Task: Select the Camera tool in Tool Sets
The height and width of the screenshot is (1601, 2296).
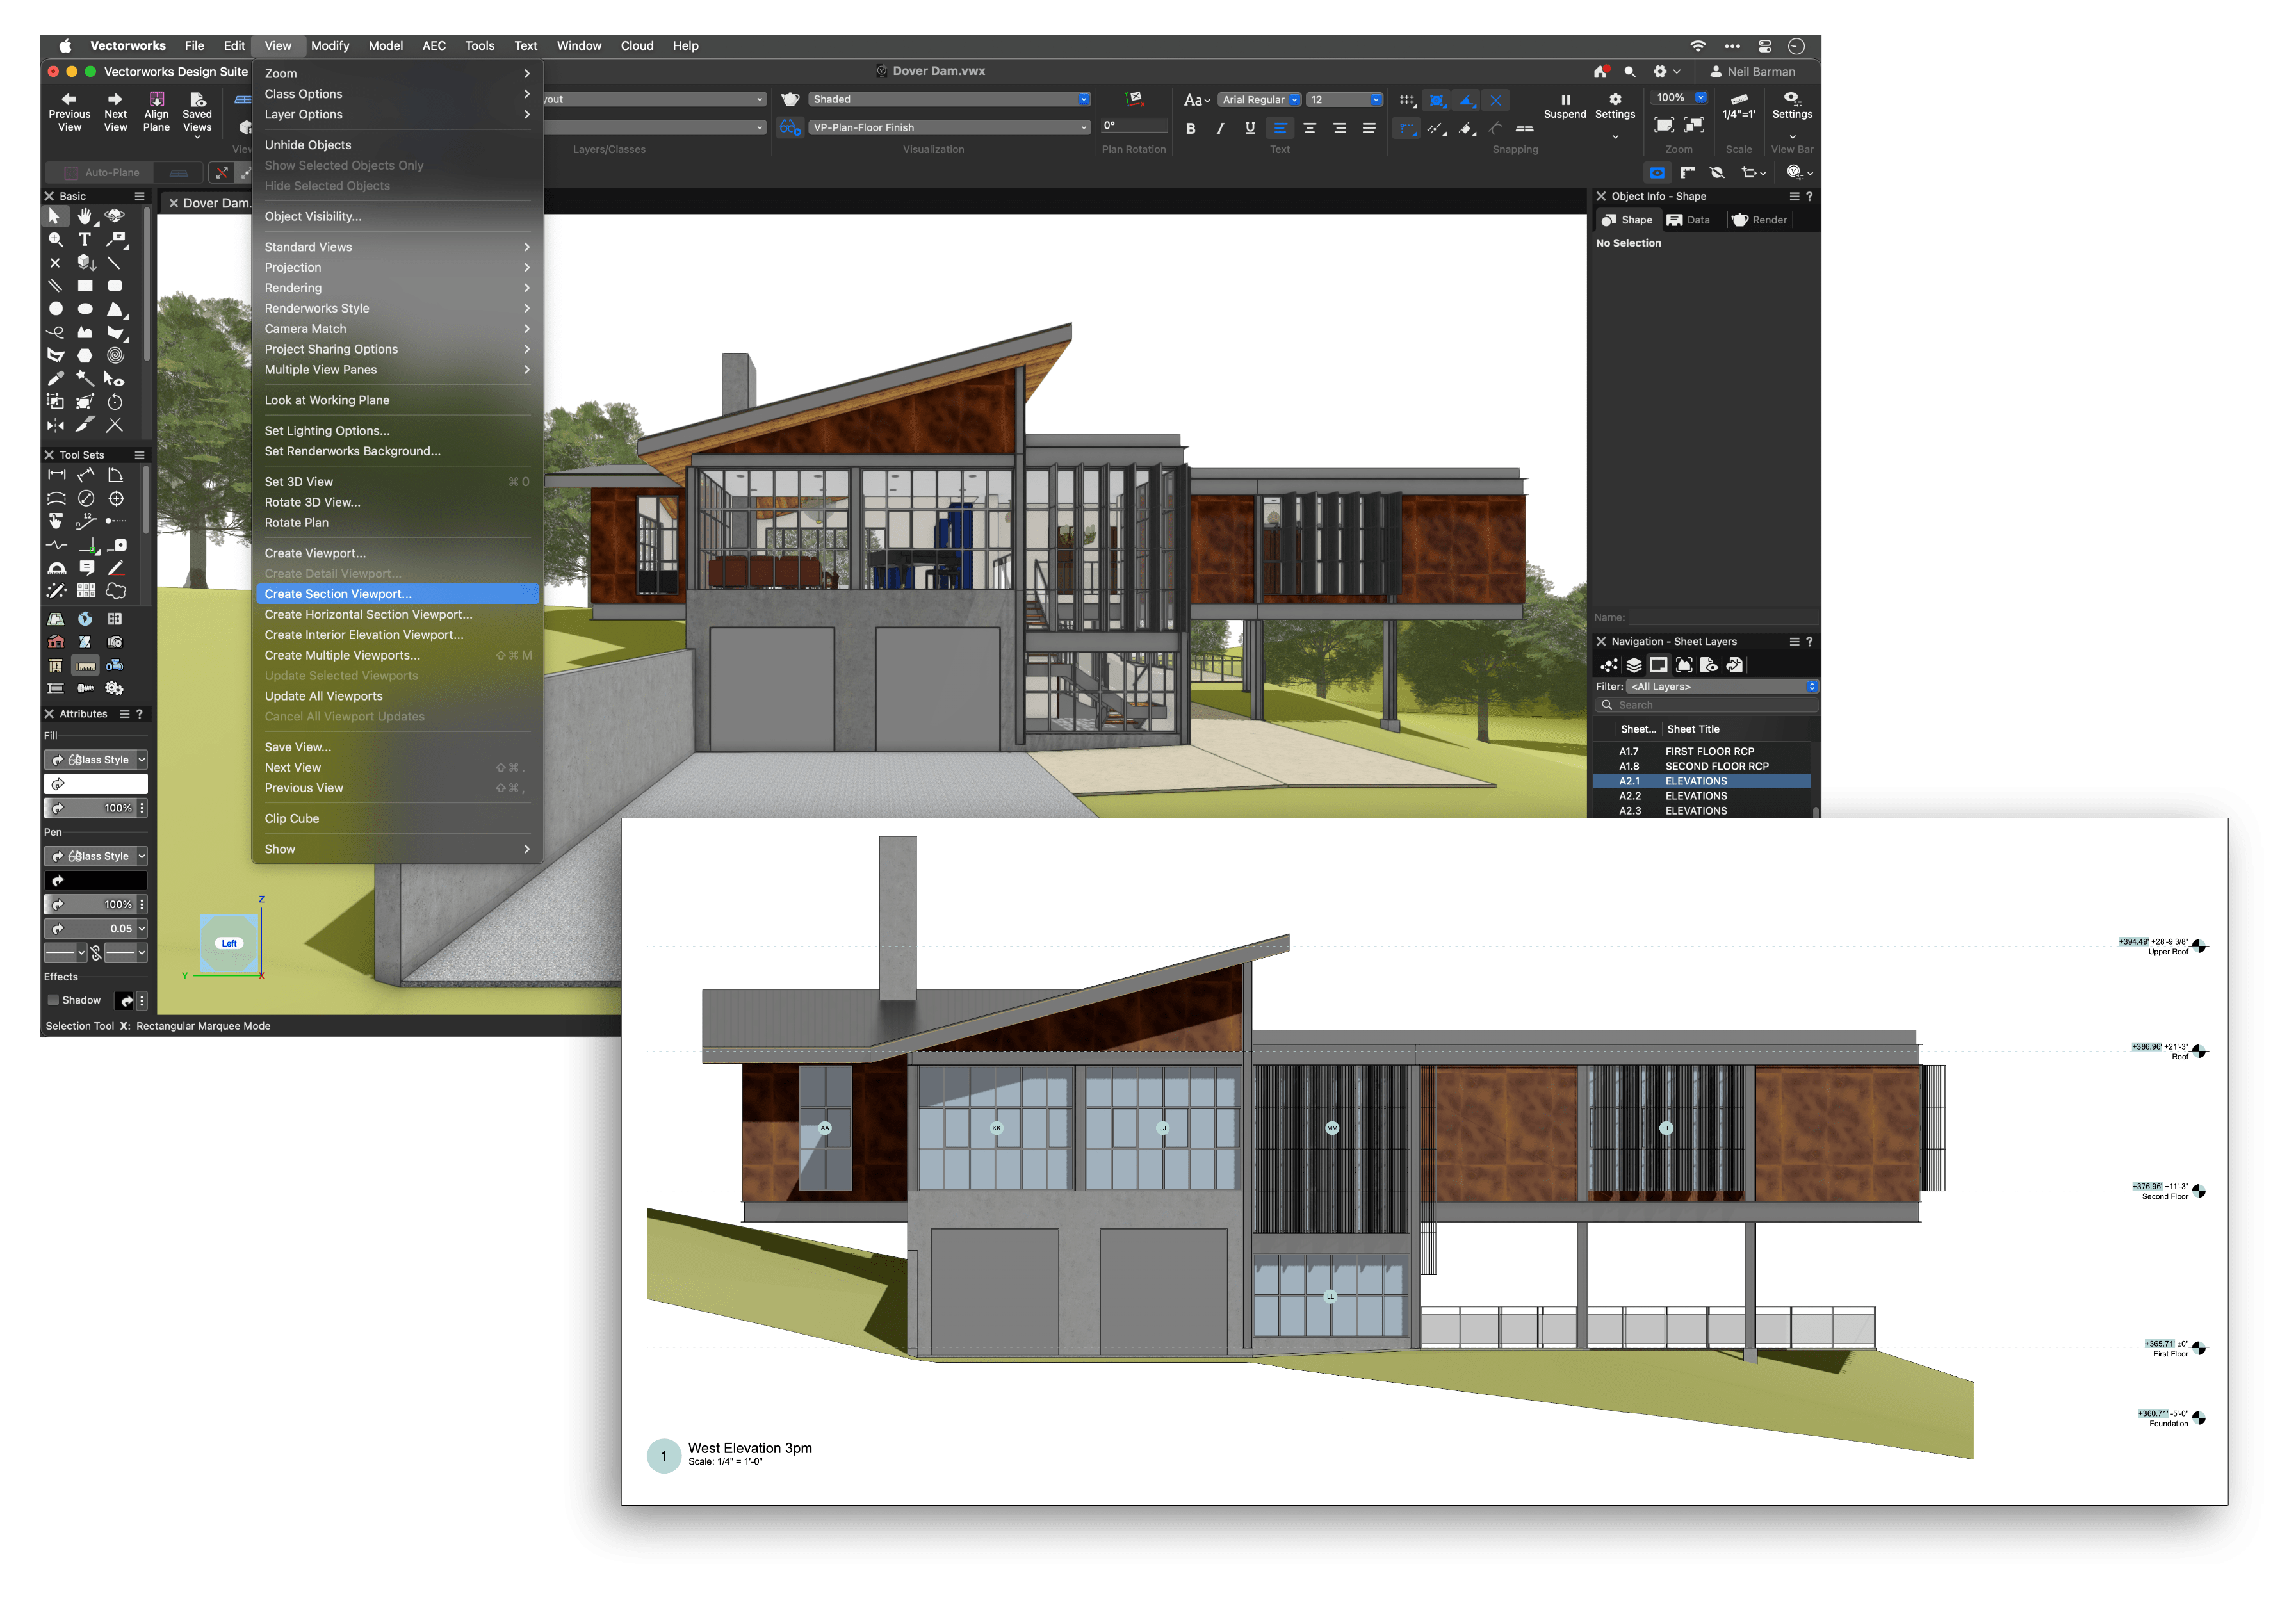Action: 116,642
